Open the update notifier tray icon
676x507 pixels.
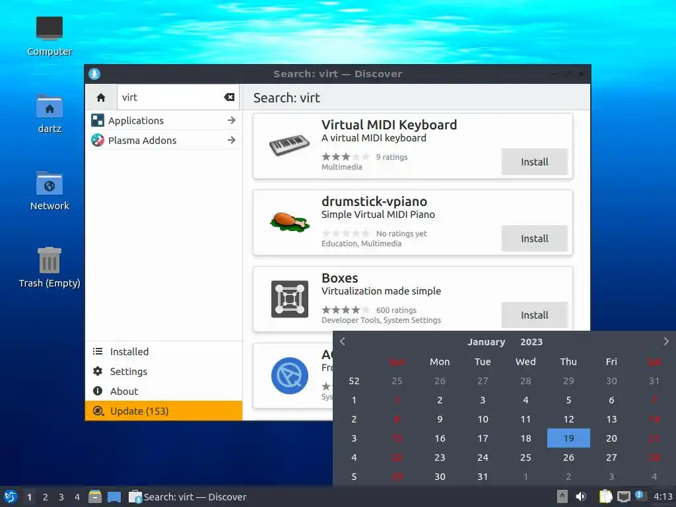click(x=640, y=495)
